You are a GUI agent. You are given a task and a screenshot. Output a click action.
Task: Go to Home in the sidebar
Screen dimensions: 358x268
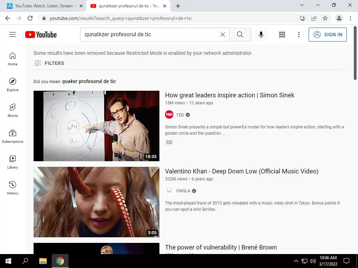tap(13, 59)
